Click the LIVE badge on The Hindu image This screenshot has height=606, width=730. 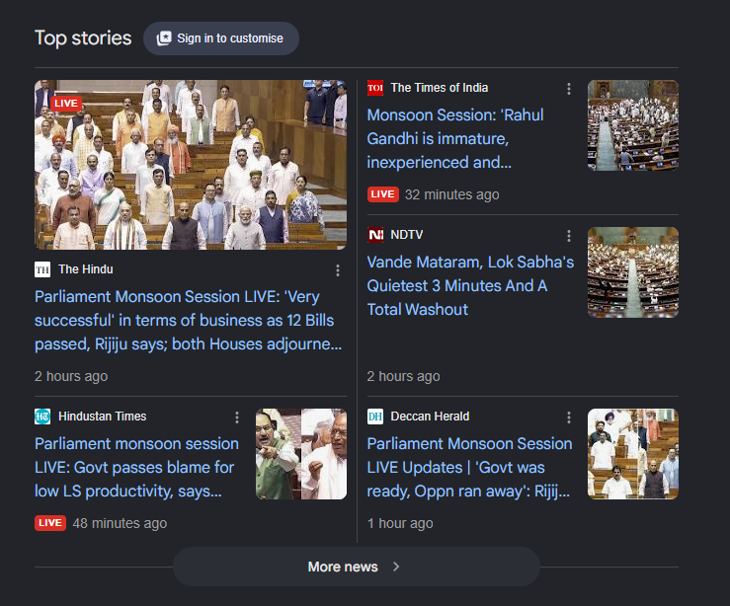[x=66, y=104]
